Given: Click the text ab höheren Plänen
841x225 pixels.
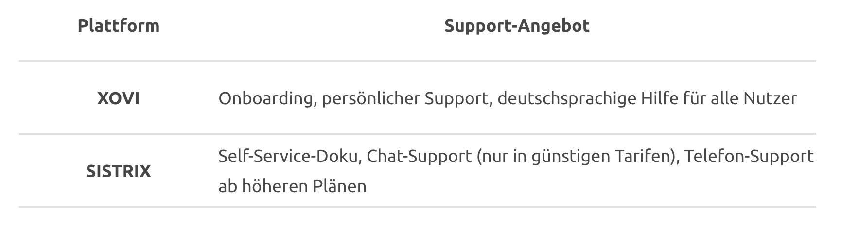Looking at the screenshot, I should coord(292,186).
